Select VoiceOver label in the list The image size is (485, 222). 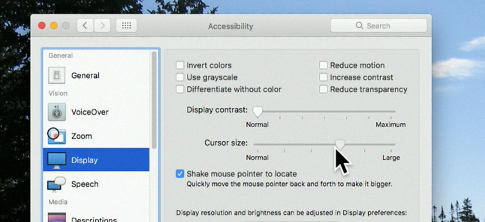pyautogui.click(x=90, y=112)
